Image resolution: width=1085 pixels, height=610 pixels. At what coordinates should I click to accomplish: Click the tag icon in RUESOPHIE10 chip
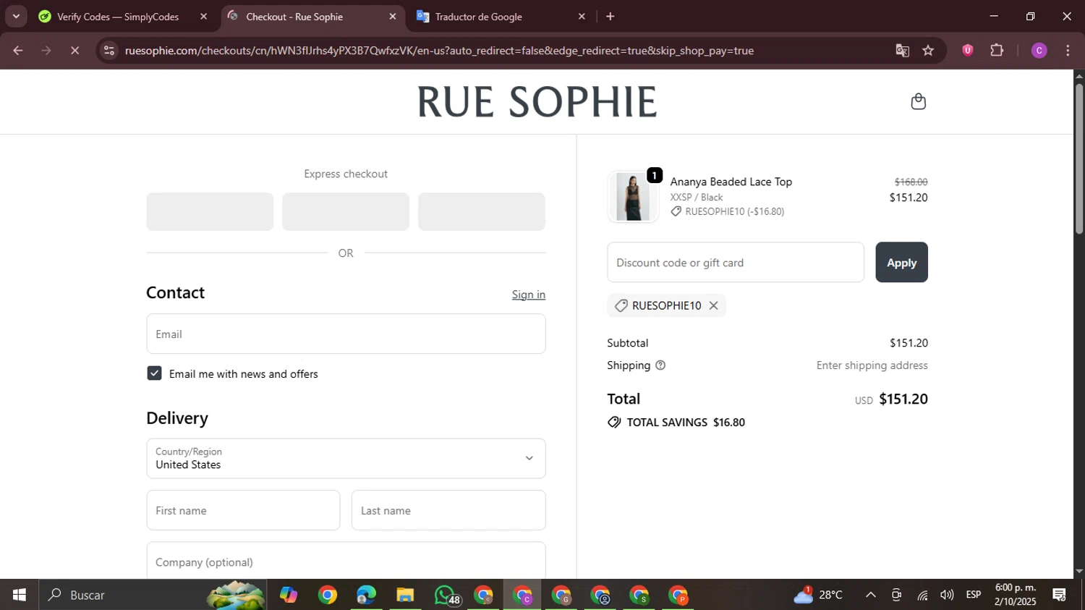pyautogui.click(x=621, y=305)
